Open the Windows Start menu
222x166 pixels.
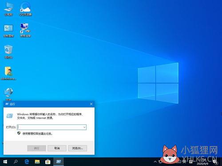(5, 162)
